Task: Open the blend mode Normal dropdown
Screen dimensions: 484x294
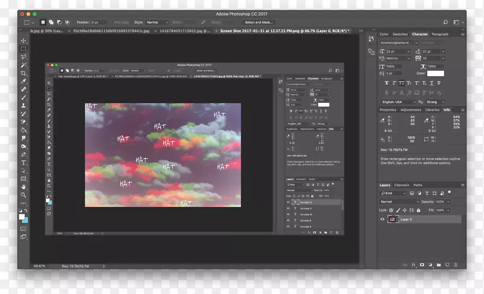Action: pos(399,201)
